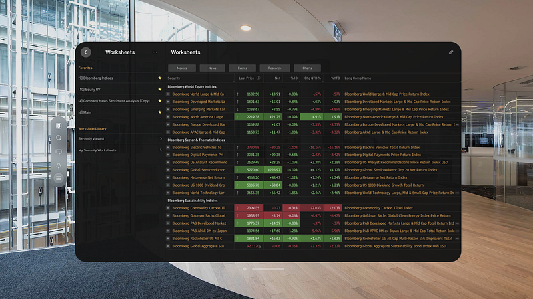Image resolution: width=533 pixels, height=299 pixels.
Task: Switch to the News tab
Action: pyautogui.click(x=212, y=68)
